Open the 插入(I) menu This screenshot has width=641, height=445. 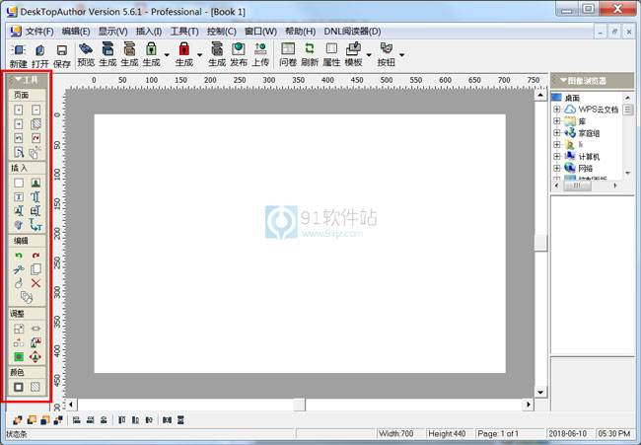[148, 31]
